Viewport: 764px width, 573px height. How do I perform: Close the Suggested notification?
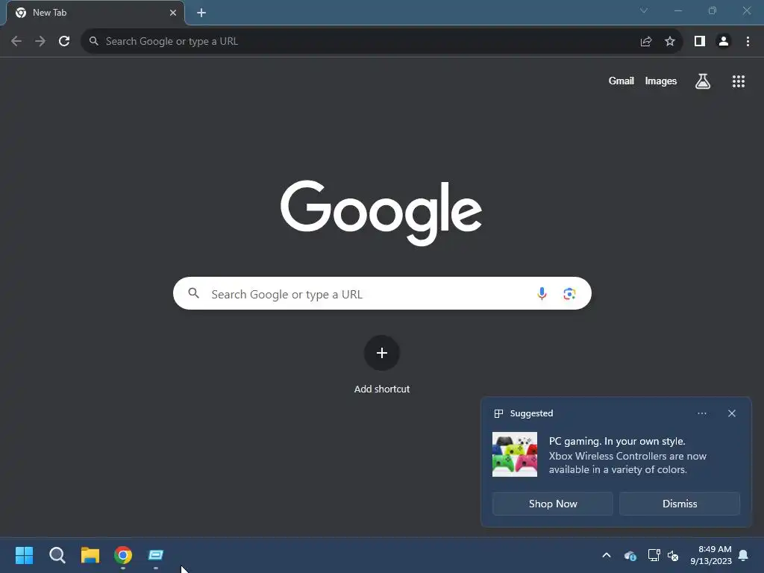pos(732,413)
